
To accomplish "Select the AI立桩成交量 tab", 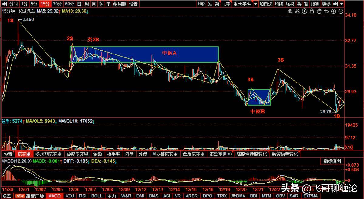I will (x=165, y=154).
